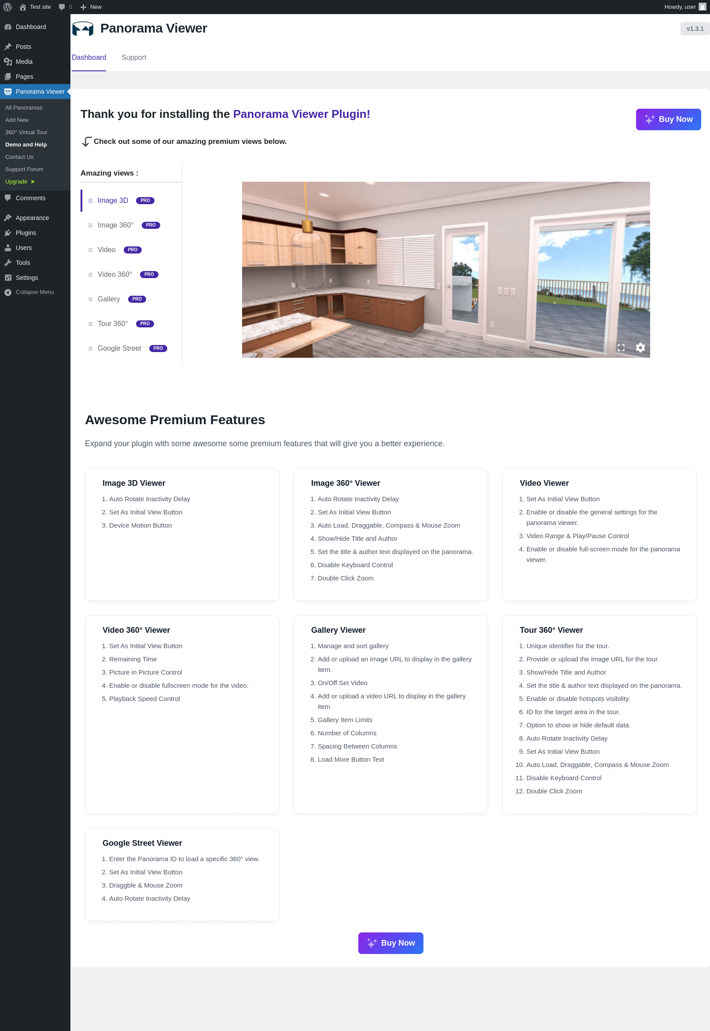Screen dimensions: 710x1031
Task: Click 'Playback Speed Control' list item
Action: (x=144, y=699)
